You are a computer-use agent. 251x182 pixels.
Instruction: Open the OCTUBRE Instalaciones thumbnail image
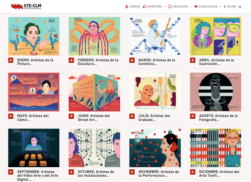[94, 148]
